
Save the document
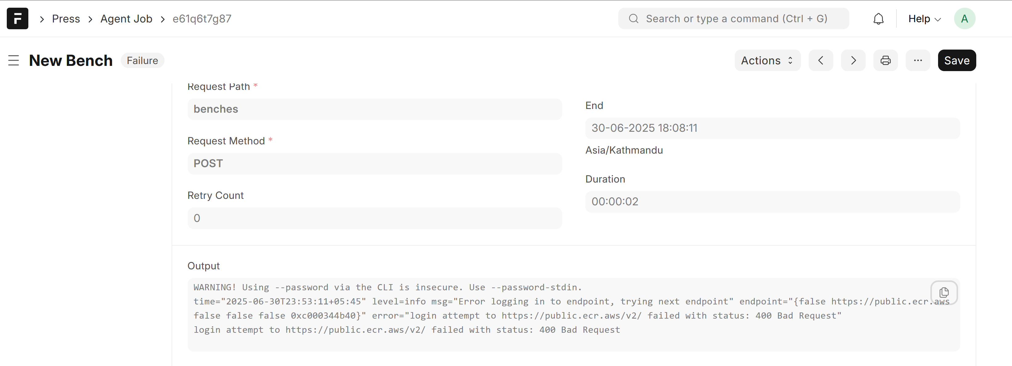(x=957, y=60)
